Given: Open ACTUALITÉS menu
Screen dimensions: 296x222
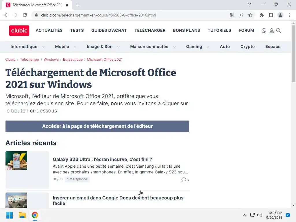Looking at the screenshot, I should coord(49,30).
